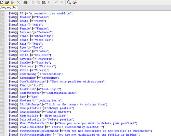The height and width of the screenshot is (136, 171).
Task: Delete selection using the X beside Paste
Action: [x=49, y=2]
